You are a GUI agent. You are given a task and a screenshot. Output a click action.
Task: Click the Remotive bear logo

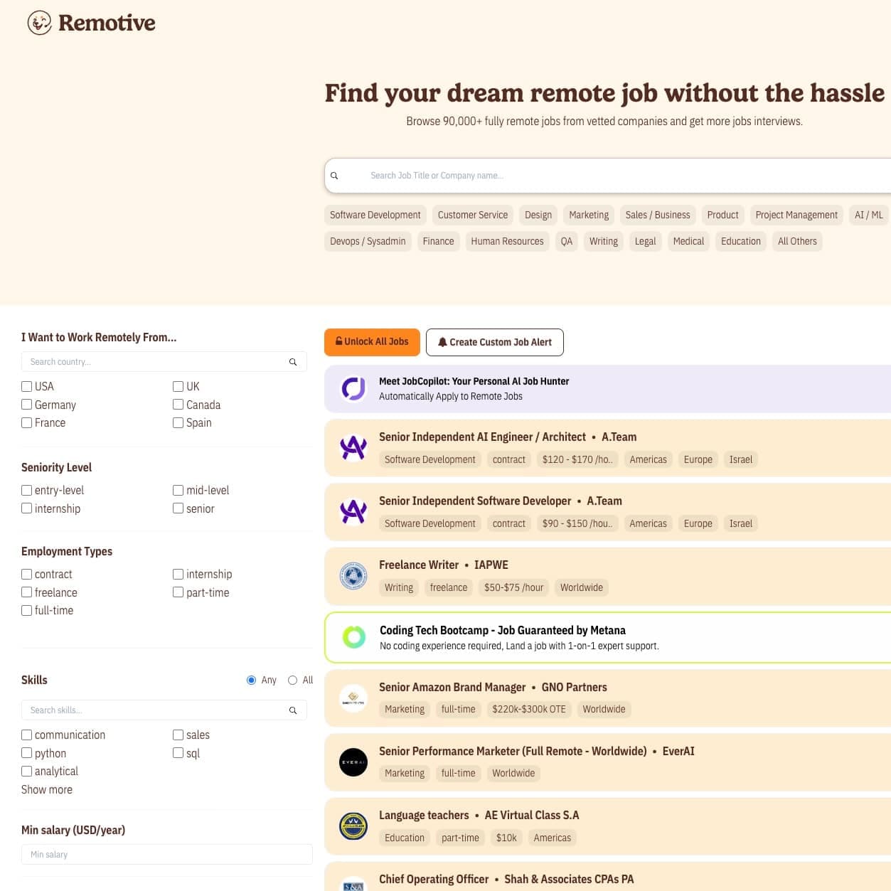click(x=38, y=23)
